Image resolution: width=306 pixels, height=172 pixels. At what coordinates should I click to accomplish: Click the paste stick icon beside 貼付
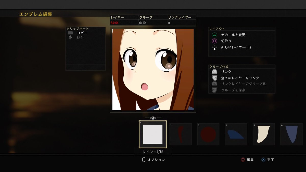point(70,38)
